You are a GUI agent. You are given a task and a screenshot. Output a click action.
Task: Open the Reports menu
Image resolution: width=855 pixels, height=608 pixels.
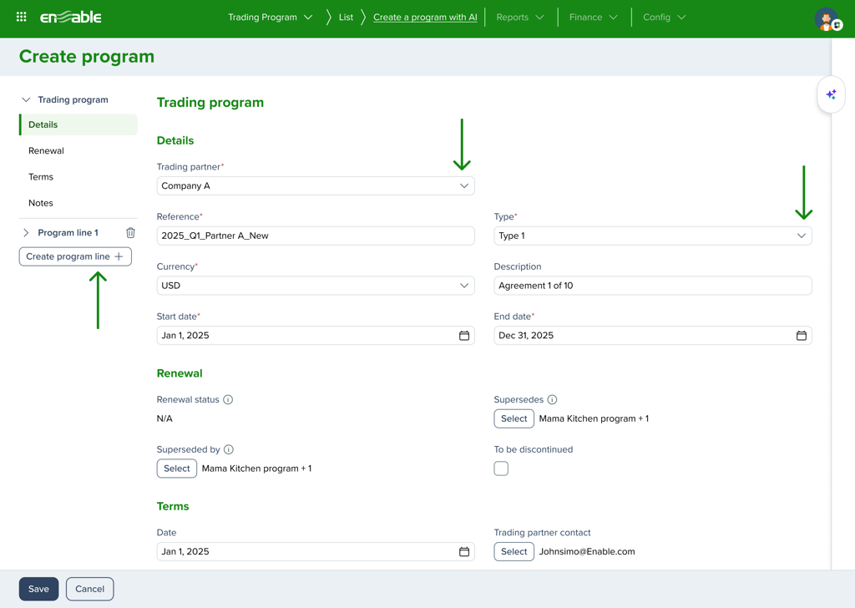click(519, 18)
